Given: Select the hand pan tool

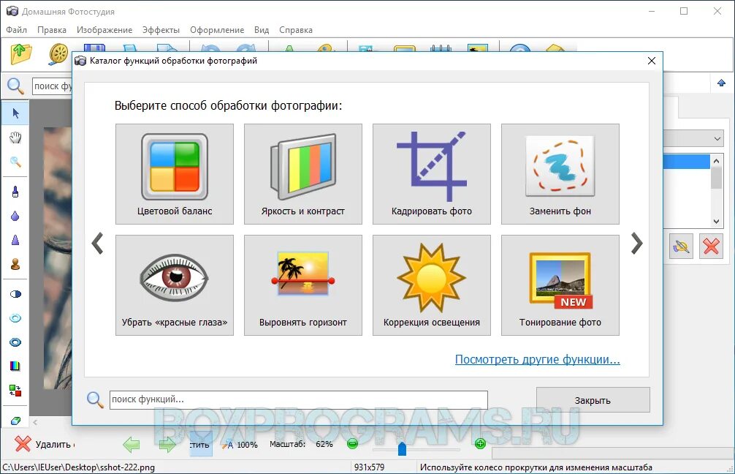Looking at the screenshot, I should tap(15, 138).
